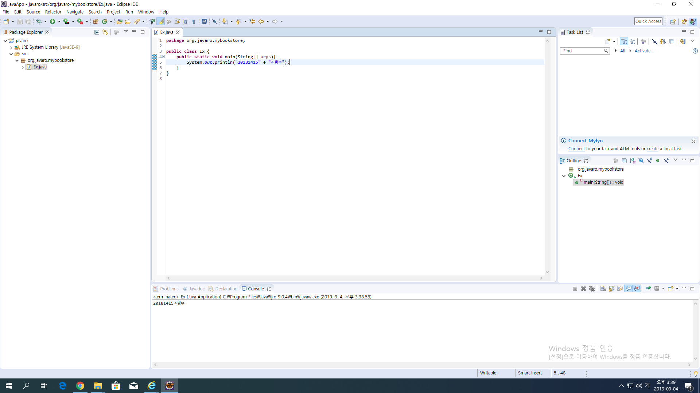
Task: Click the Previous Annotation up-arrow icon
Action: [x=238, y=21]
